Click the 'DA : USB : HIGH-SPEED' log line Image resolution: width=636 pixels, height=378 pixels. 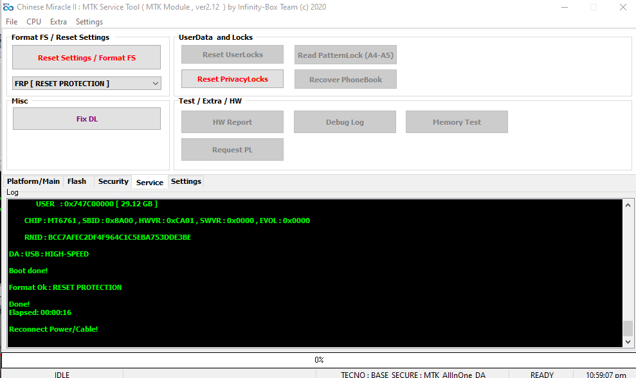point(49,254)
